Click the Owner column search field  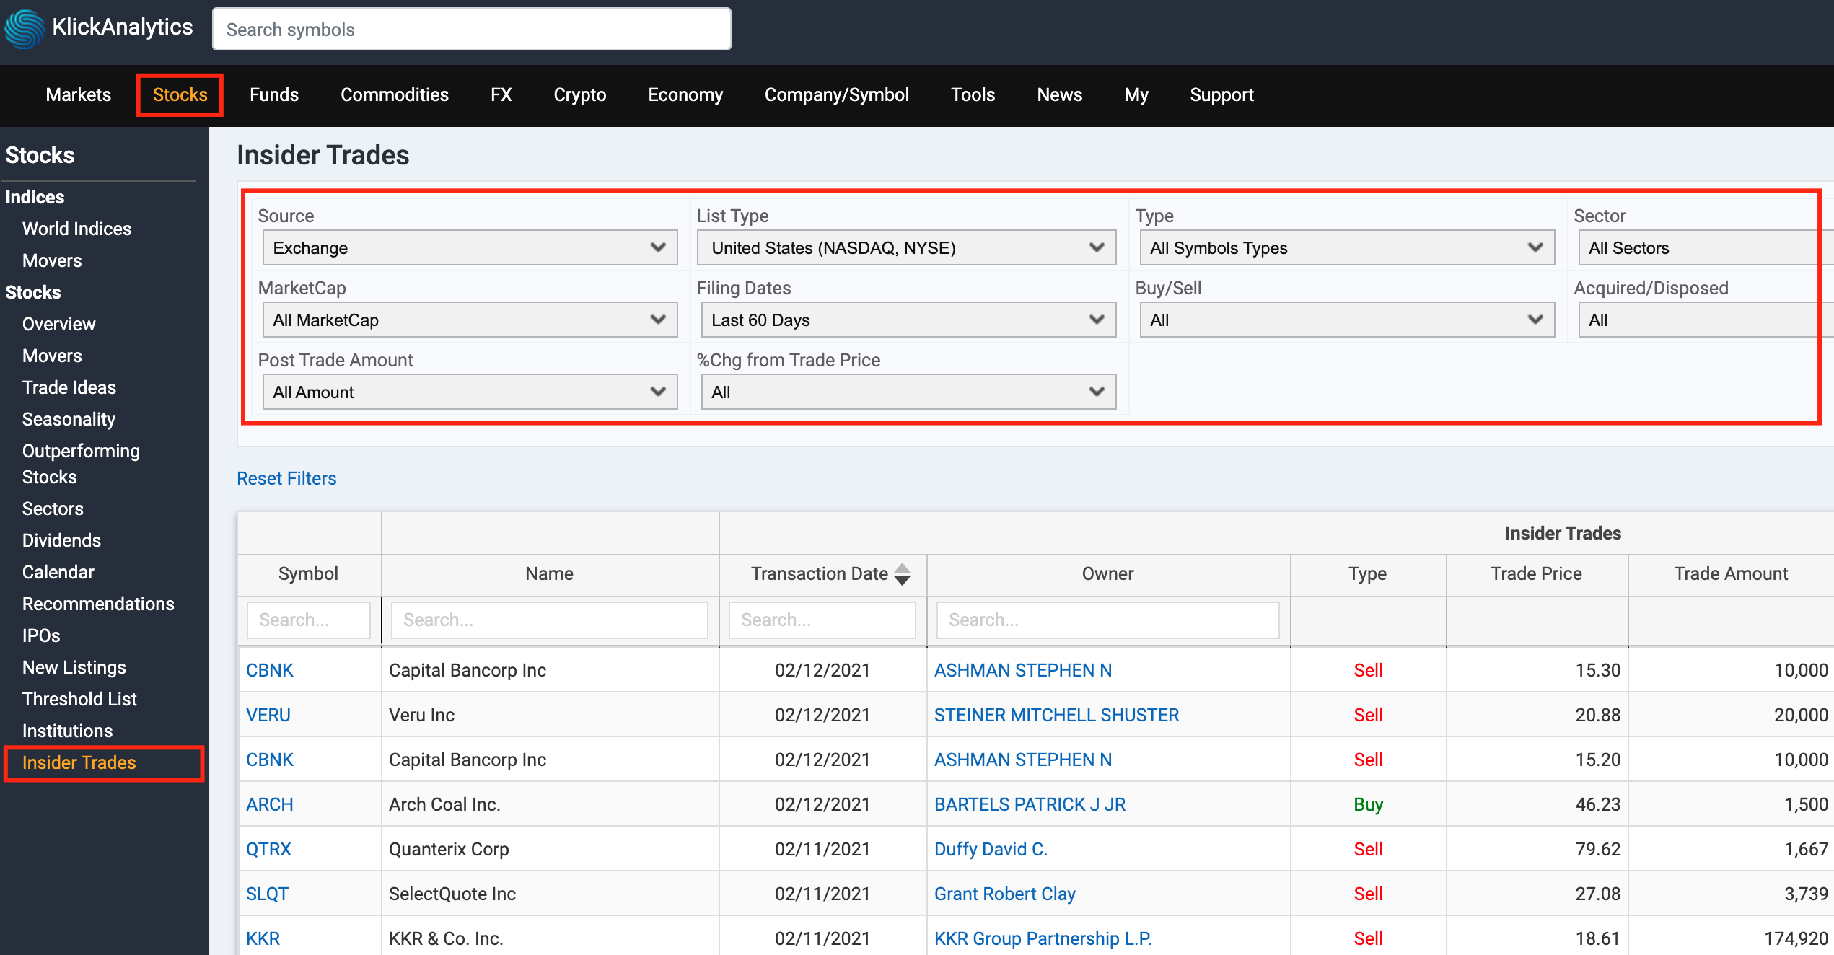(x=1107, y=620)
